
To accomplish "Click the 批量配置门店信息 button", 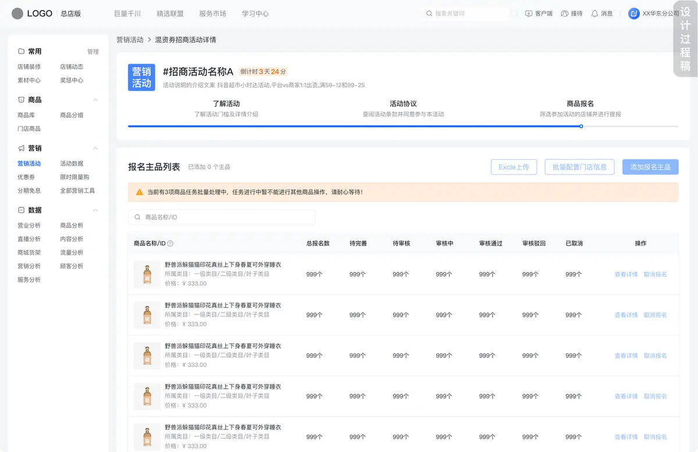I will 579,167.
